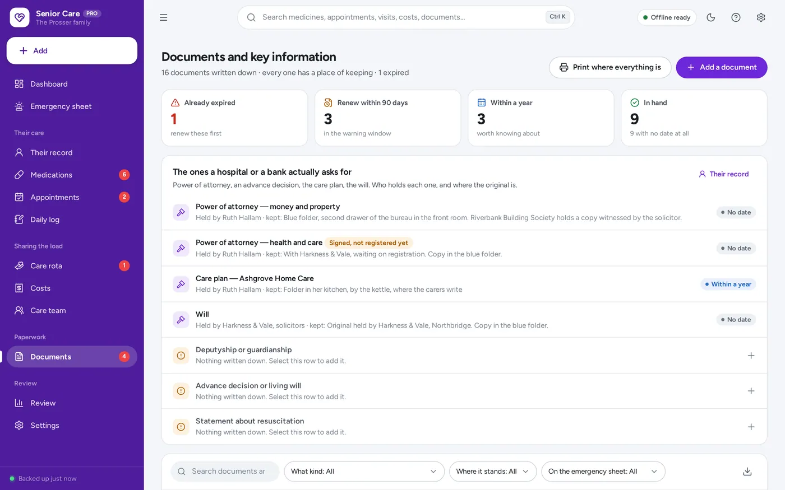The width and height of the screenshot is (785, 490).
Task: Select the Already expired summary card
Action: (x=234, y=118)
